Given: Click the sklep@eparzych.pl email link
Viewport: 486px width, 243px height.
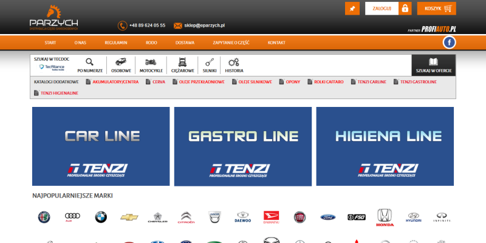Looking at the screenshot, I should click(204, 26).
